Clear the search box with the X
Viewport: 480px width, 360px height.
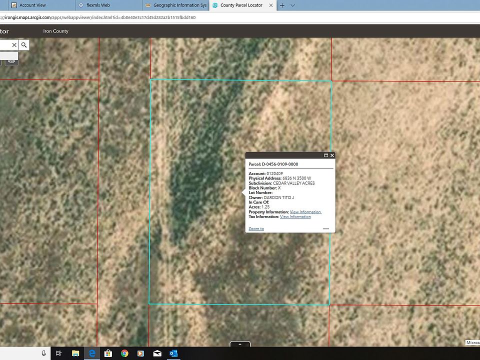[x=14, y=45]
